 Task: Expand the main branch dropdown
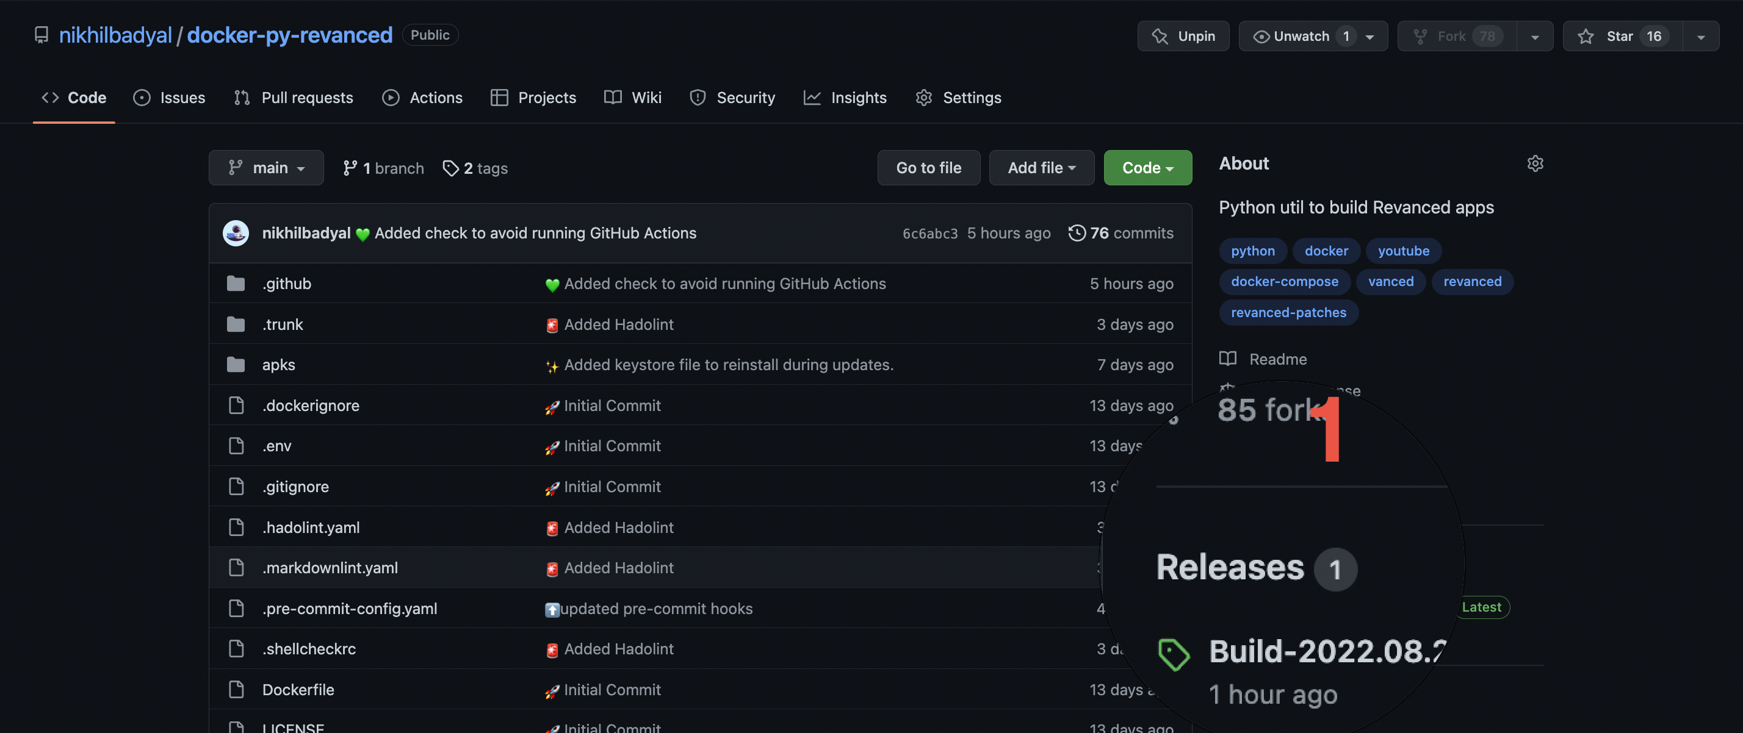(x=266, y=168)
